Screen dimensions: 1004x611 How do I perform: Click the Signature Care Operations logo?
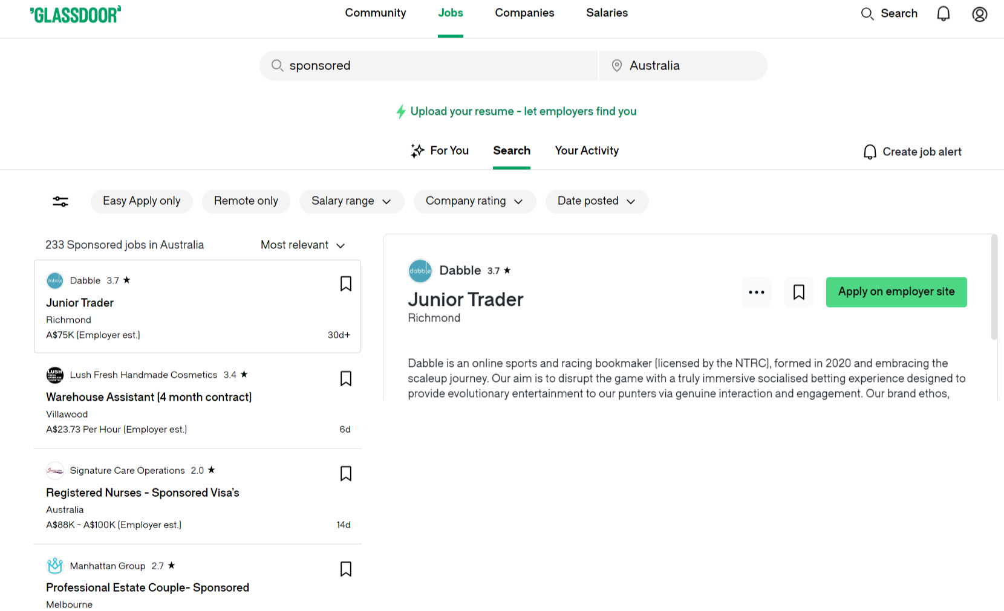55,470
